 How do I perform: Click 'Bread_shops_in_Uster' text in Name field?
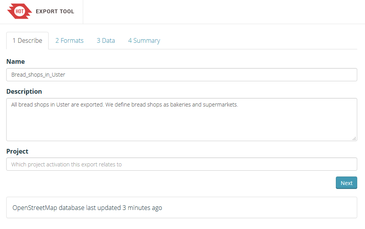click(38, 75)
